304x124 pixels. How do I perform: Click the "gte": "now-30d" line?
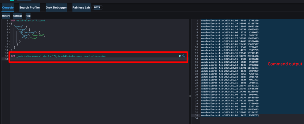pos(33,35)
